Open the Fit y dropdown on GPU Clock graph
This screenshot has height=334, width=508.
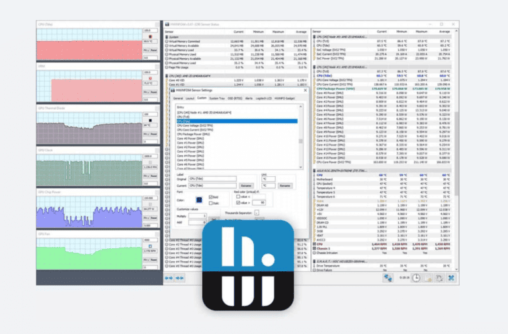[146, 176]
